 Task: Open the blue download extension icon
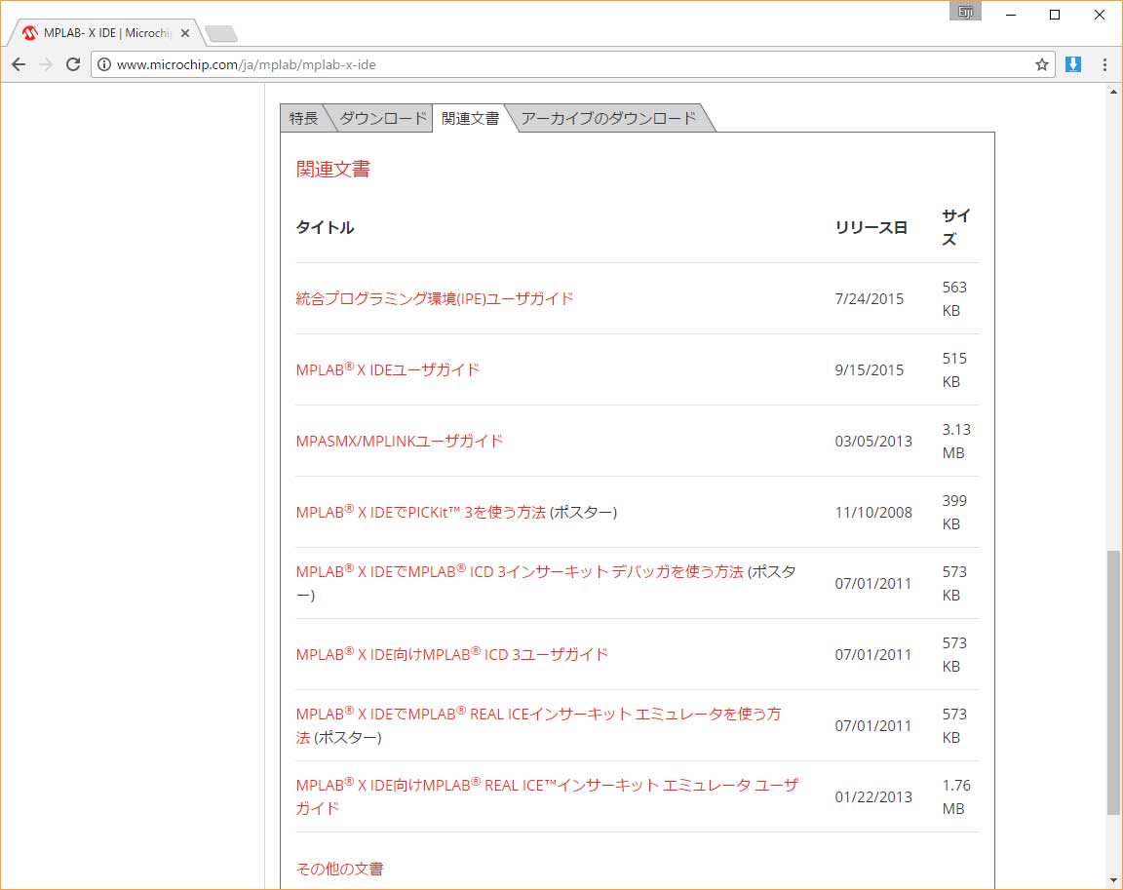[1073, 64]
